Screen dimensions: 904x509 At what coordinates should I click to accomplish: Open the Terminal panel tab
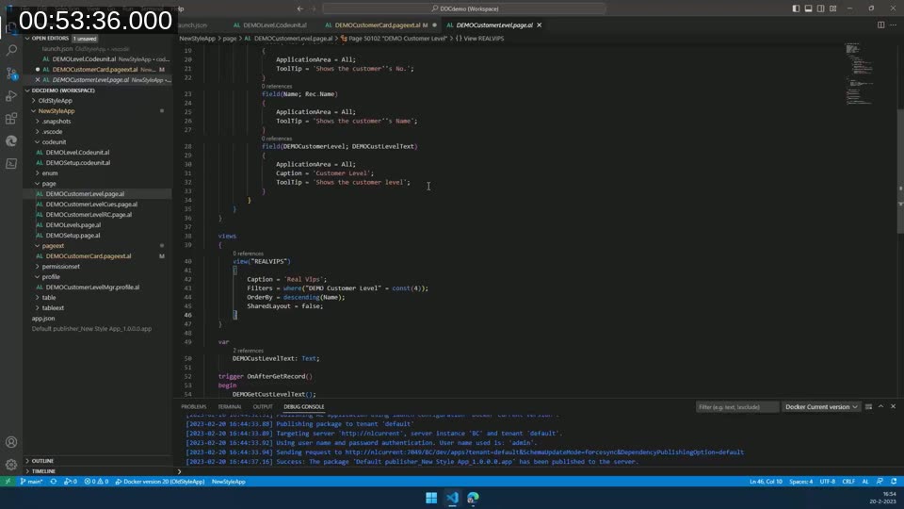[x=230, y=407]
